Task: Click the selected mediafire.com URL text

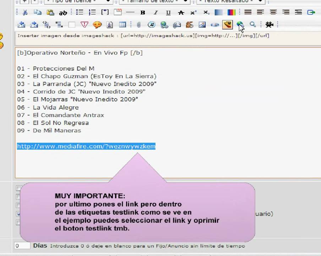Action: [x=86, y=146]
